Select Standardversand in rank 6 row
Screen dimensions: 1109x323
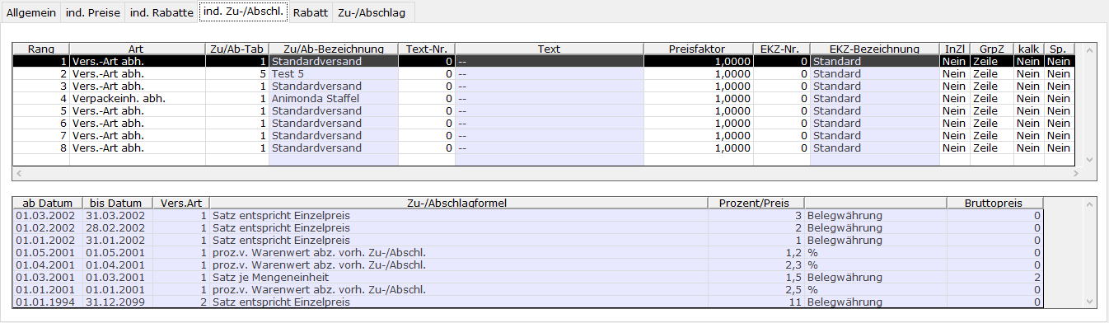[x=333, y=123]
